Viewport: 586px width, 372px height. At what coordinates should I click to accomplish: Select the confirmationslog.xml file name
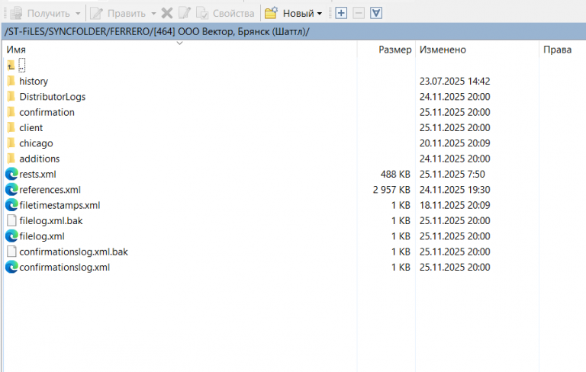pos(64,268)
